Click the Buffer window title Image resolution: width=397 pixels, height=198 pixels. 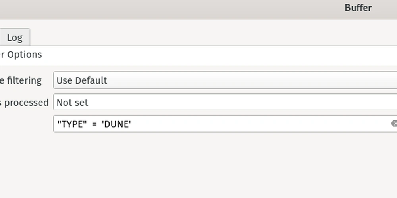[358, 8]
